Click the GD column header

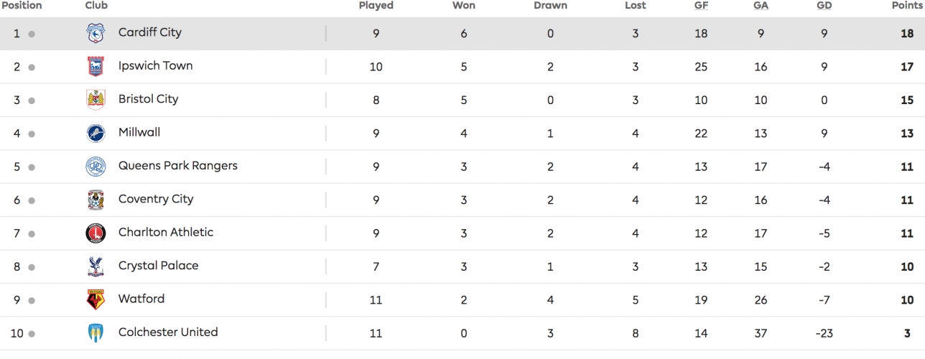click(824, 6)
